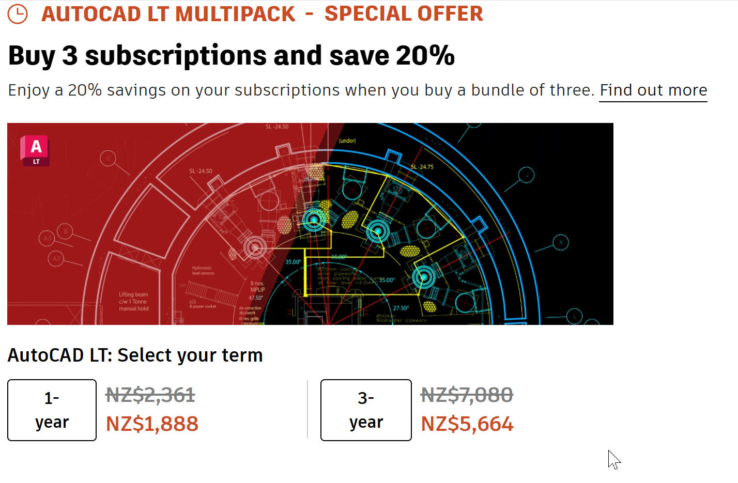Click the crossed-out NZ$7,080 price

tap(467, 395)
